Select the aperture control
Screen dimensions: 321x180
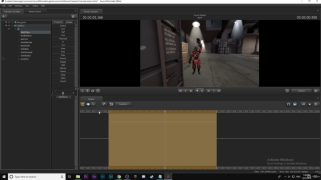point(24,39)
